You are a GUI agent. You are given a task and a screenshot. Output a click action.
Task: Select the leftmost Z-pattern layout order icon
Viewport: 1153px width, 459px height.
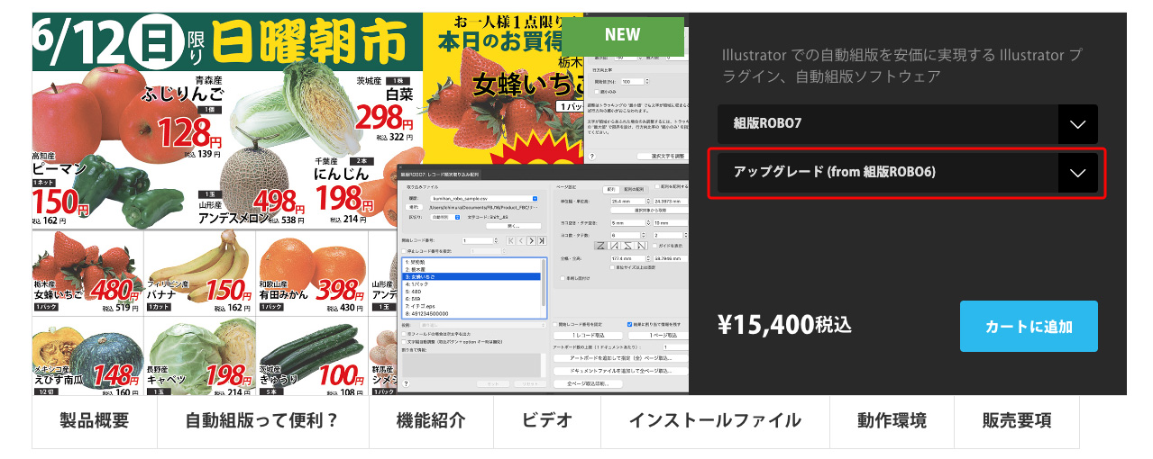(602, 246)
